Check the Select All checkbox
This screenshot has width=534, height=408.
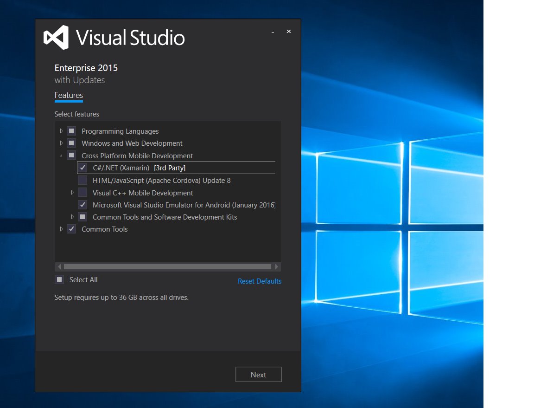59,280
